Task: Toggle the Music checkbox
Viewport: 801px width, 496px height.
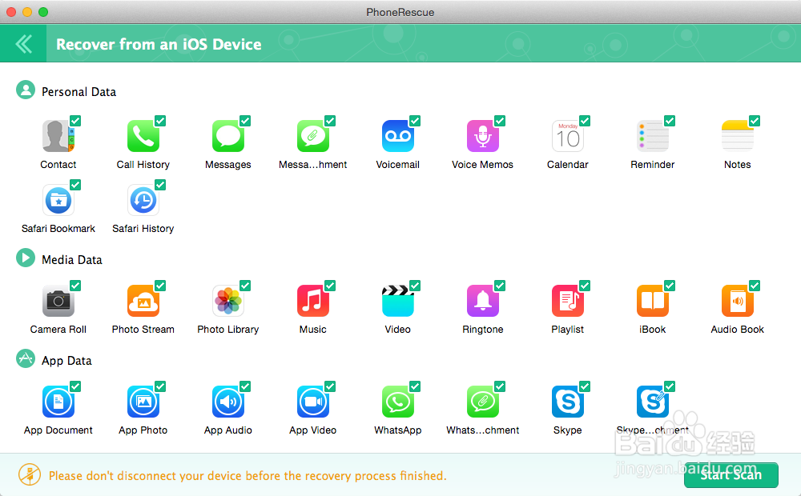Action: (x=330, y=286)
